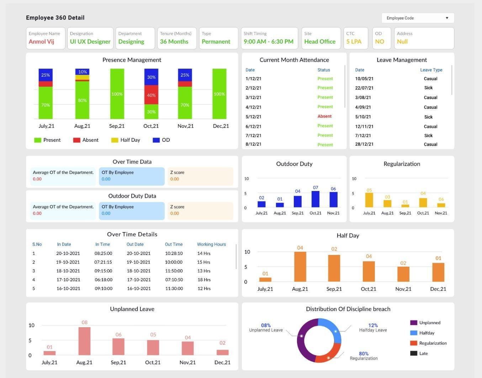Click the Working Hours column header
Screen dimensions: 482x378
coord(211,244)
